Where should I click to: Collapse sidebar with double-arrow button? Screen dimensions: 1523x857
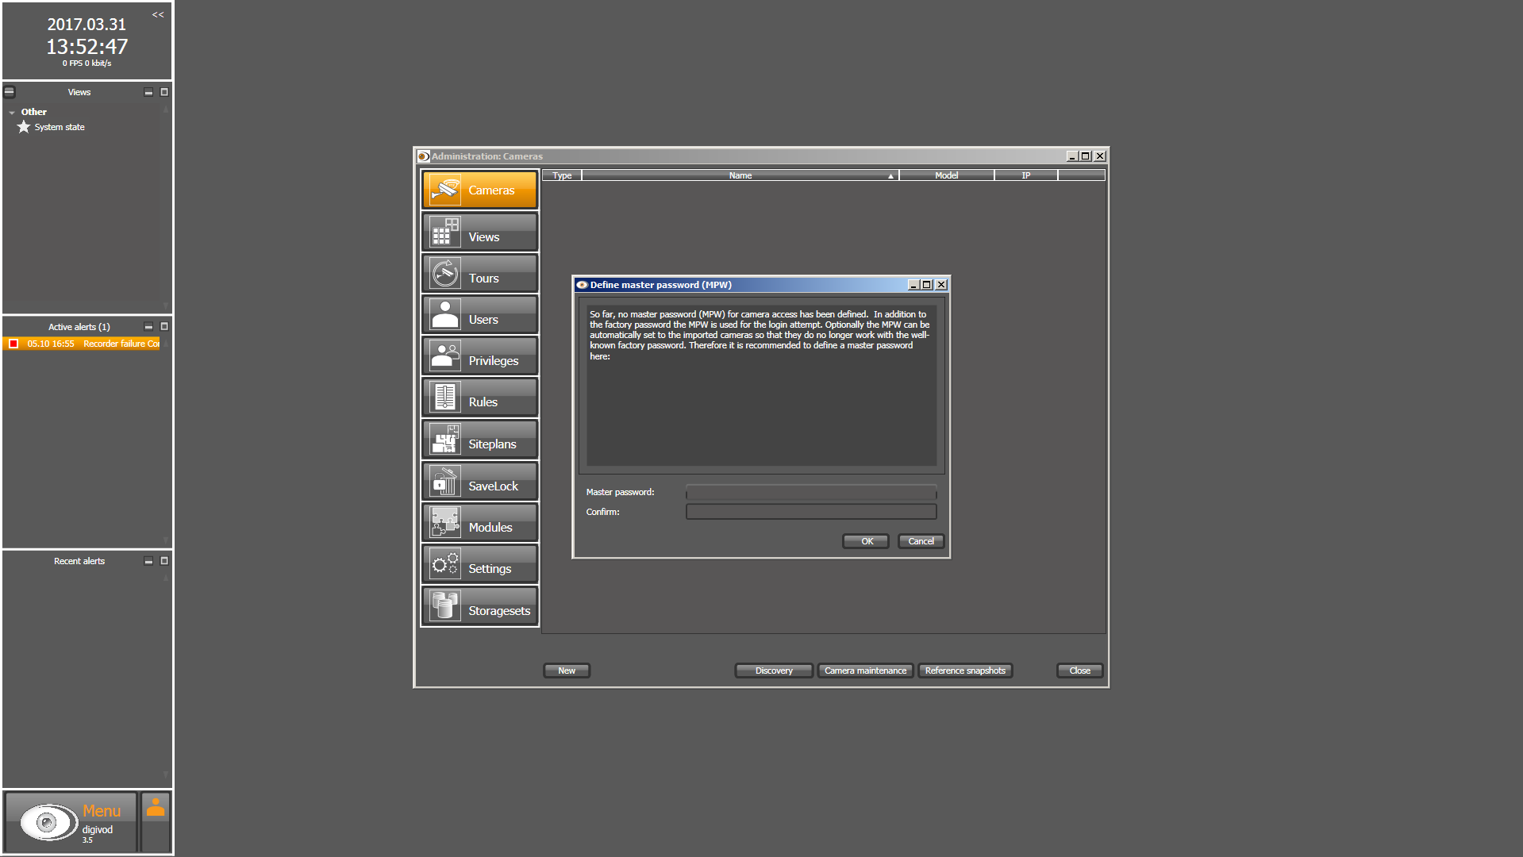point(158,14)
